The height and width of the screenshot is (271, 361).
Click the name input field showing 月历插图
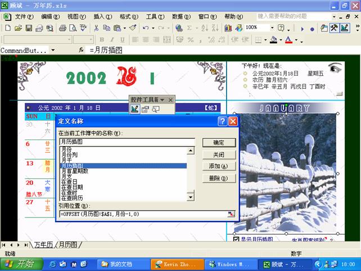127,141
